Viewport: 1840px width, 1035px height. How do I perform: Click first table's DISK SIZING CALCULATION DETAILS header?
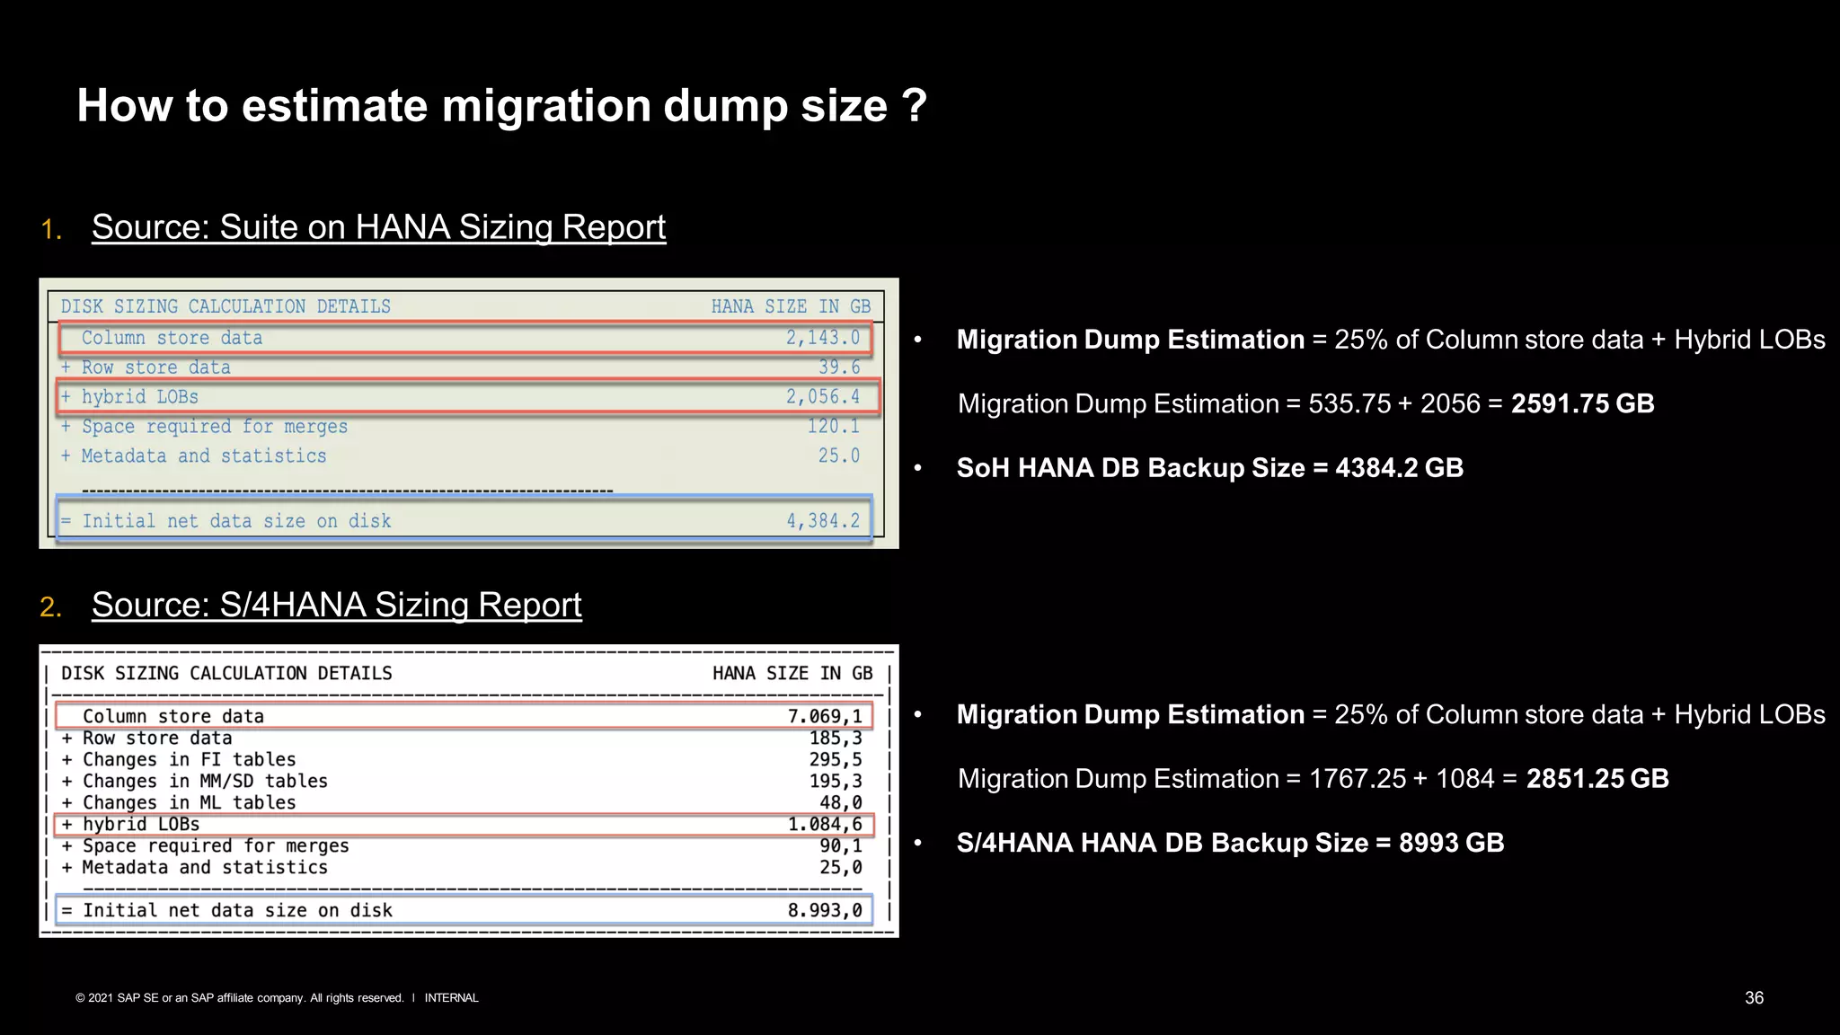(x=226, y=306)
